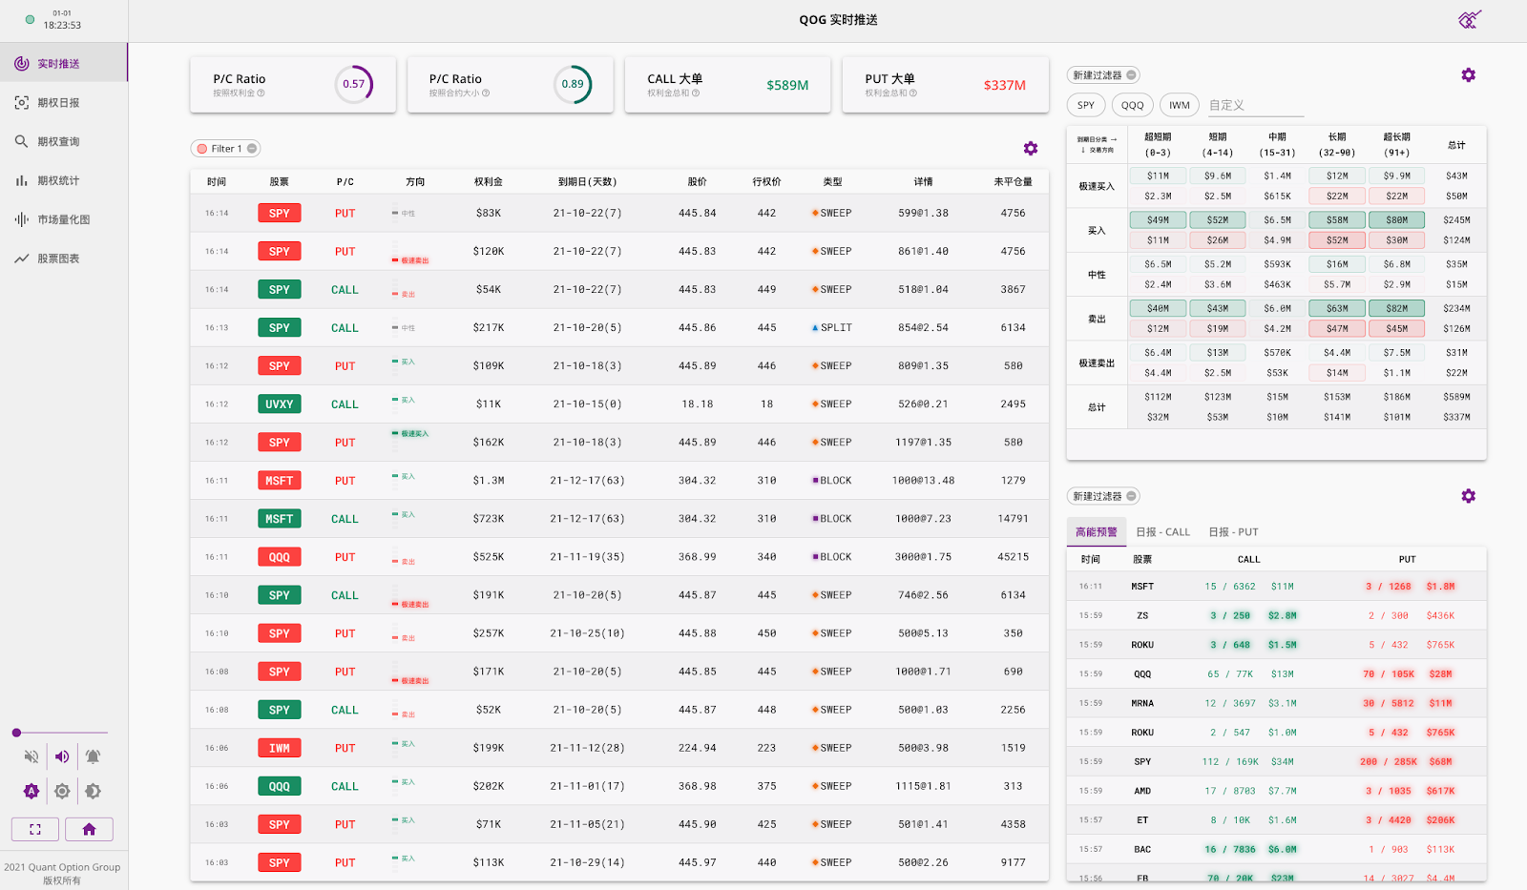Viewport: 1527px width, 890px height.
Task: Open settings gear above the alerts panel
Action: (1469, 495)
